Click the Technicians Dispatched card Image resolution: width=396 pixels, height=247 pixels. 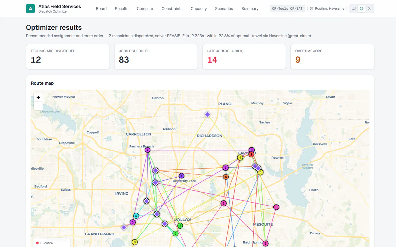click(x=68, y=57)
